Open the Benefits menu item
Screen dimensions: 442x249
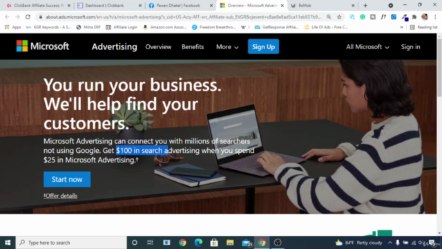193,47
